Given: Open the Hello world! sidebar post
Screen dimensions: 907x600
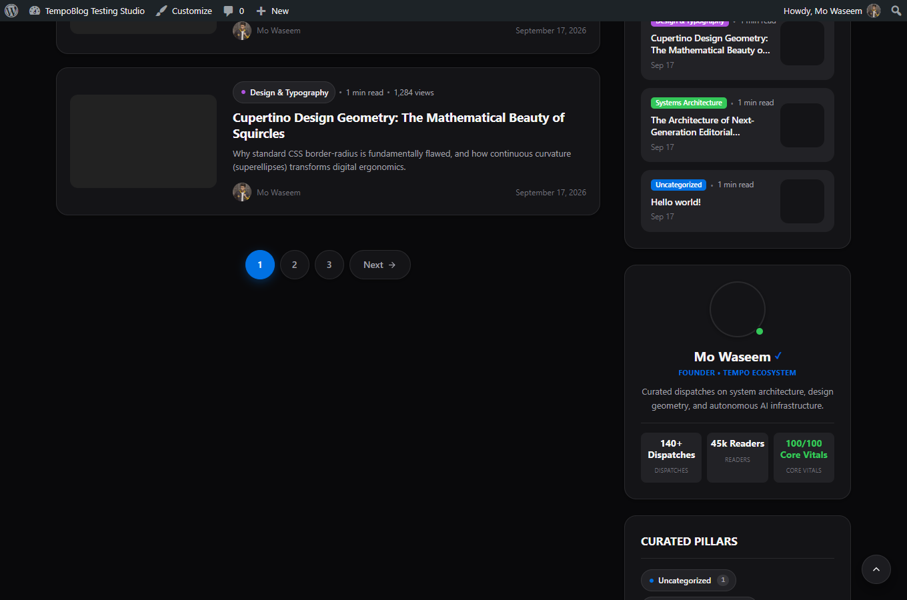Looking at the screenshot, I should coord(676,202).
